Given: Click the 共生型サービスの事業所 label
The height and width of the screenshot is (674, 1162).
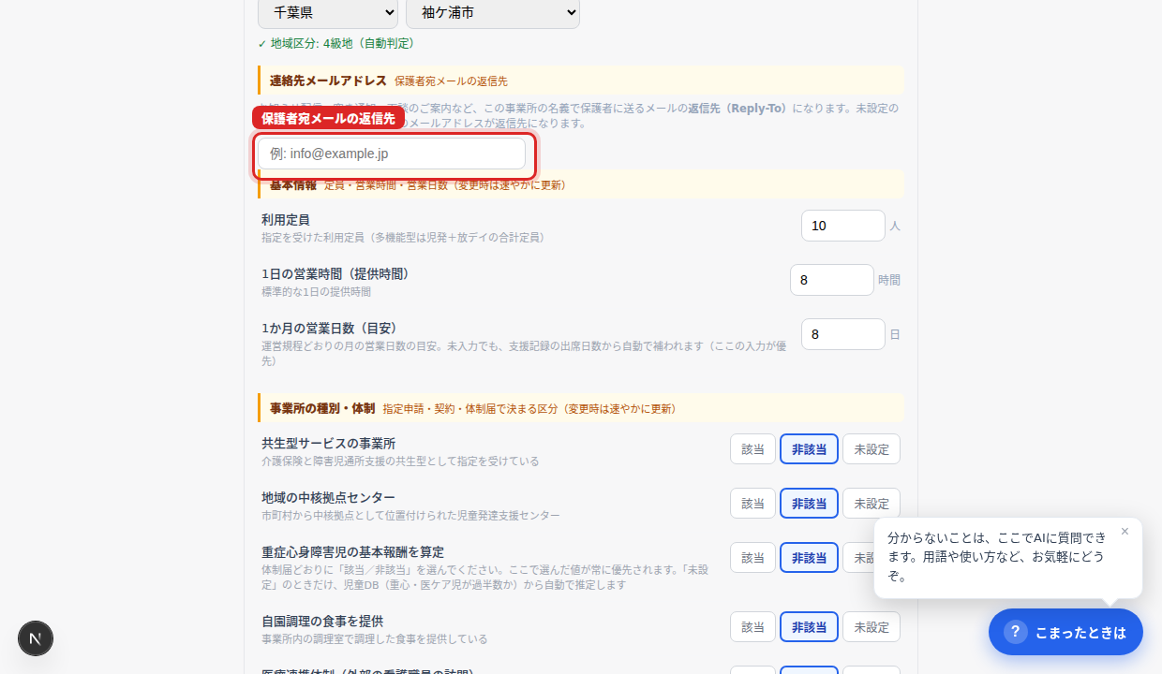Looking at the screenshot, I should [329, 444].
